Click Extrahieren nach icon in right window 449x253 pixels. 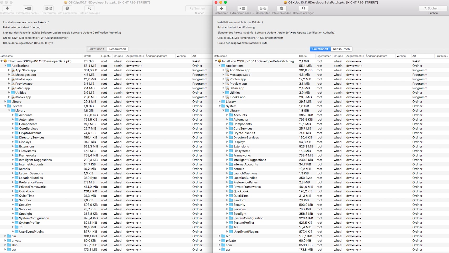pos(242,8)
